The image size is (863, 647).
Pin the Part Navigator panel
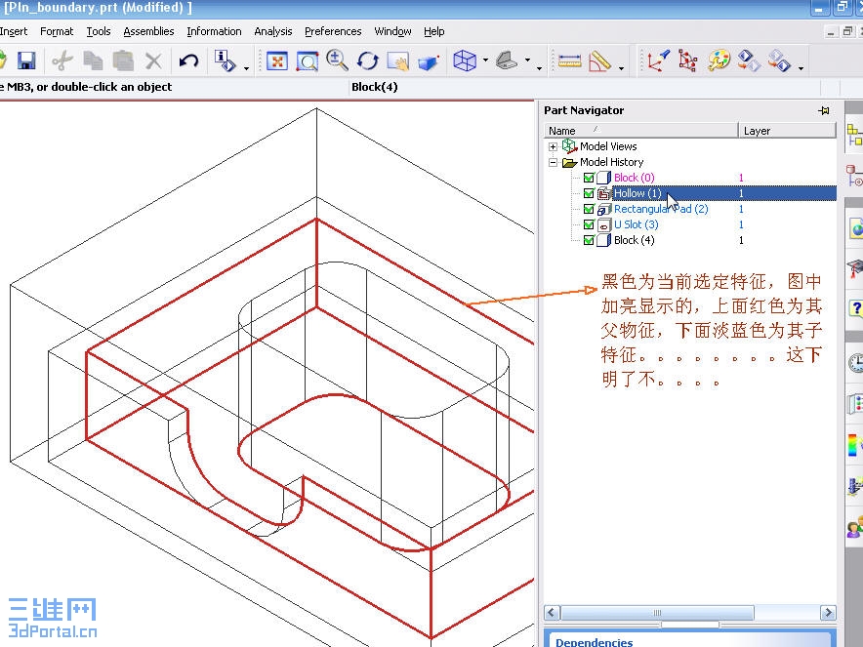(x=823, y=110)
